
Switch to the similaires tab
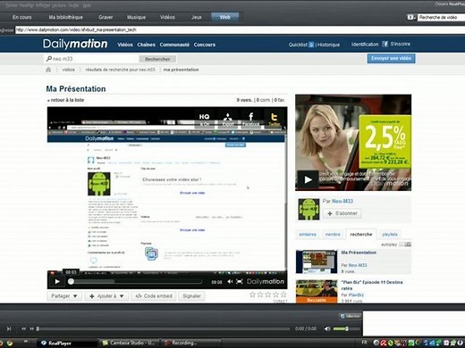308,235
